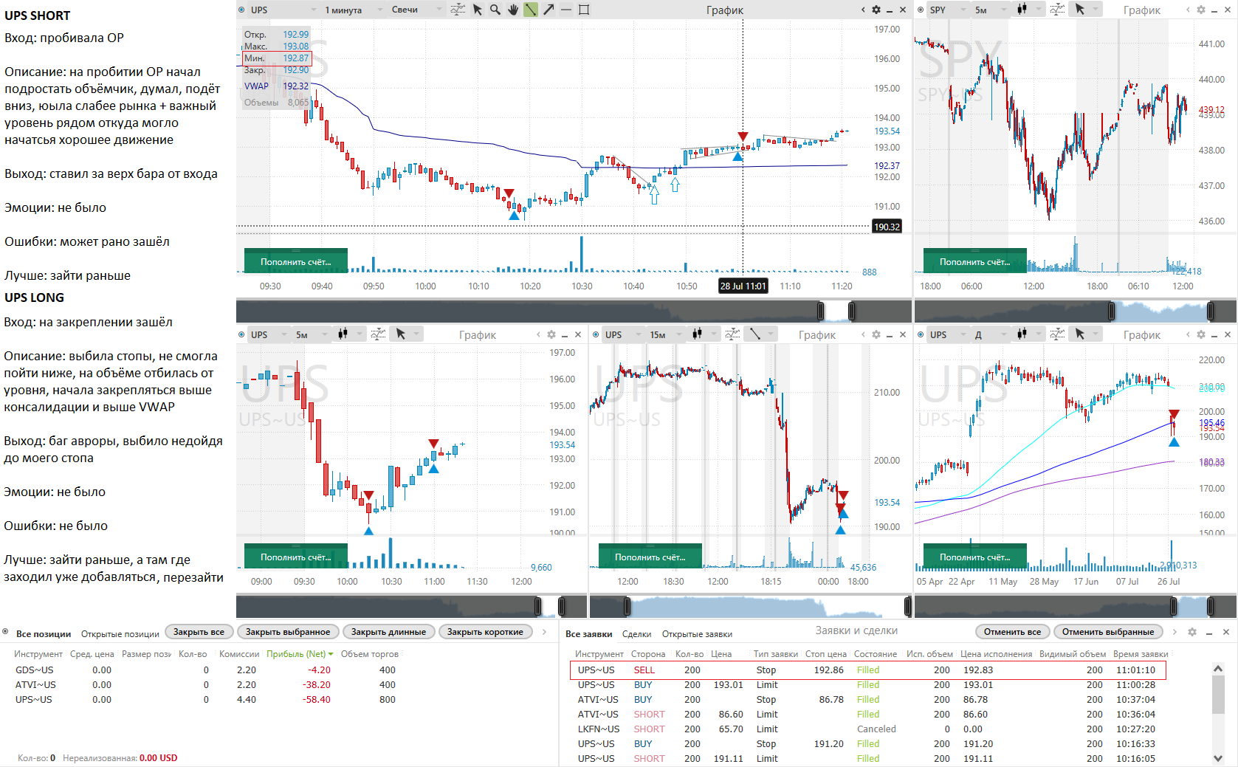The height and width of the screenshot is (767, 1238).
Task: Select the hand pan tool in the 1-minute chart
Action: (513, 10)
